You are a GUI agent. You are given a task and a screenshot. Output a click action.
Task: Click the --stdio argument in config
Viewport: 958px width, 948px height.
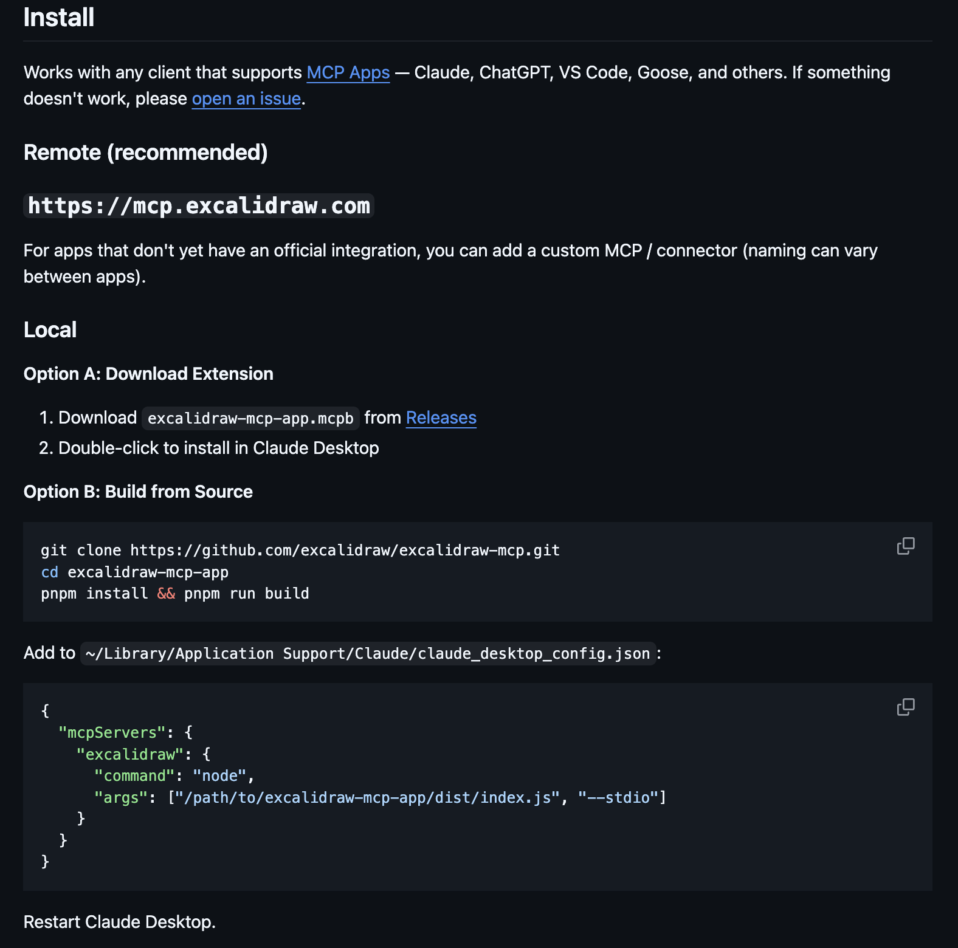point(618,797)
